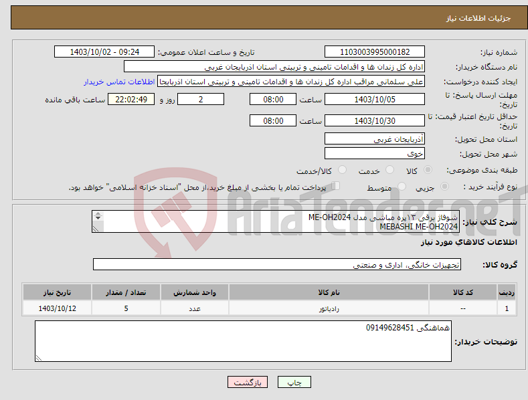
Task: Click the remaining days field showing 2
Action: click(201, 99)
